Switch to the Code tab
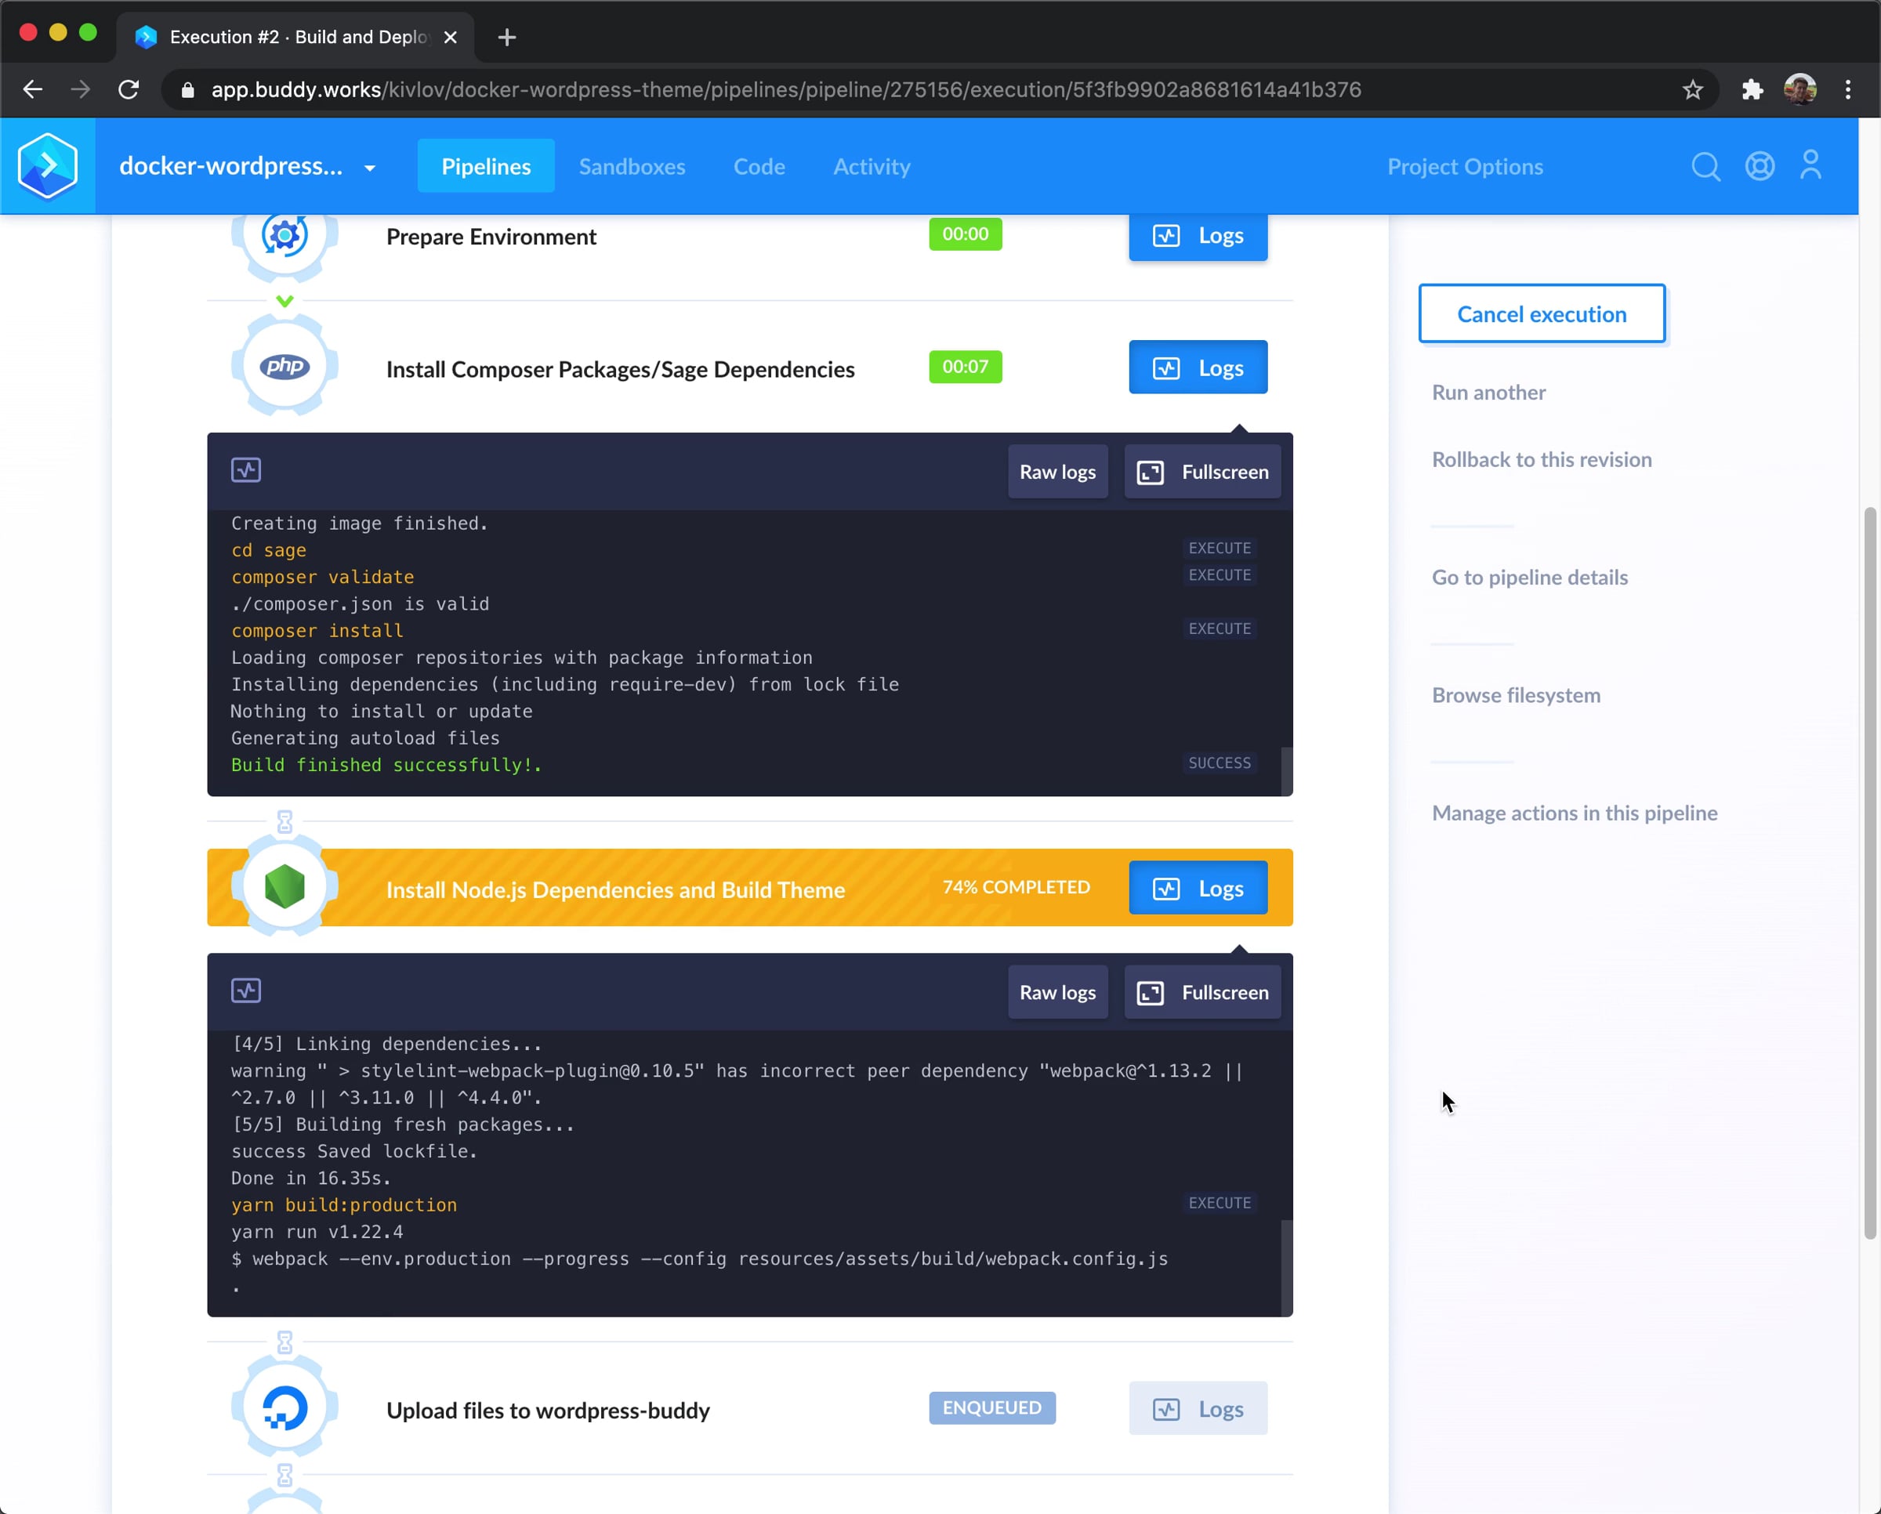 point(759,165)
